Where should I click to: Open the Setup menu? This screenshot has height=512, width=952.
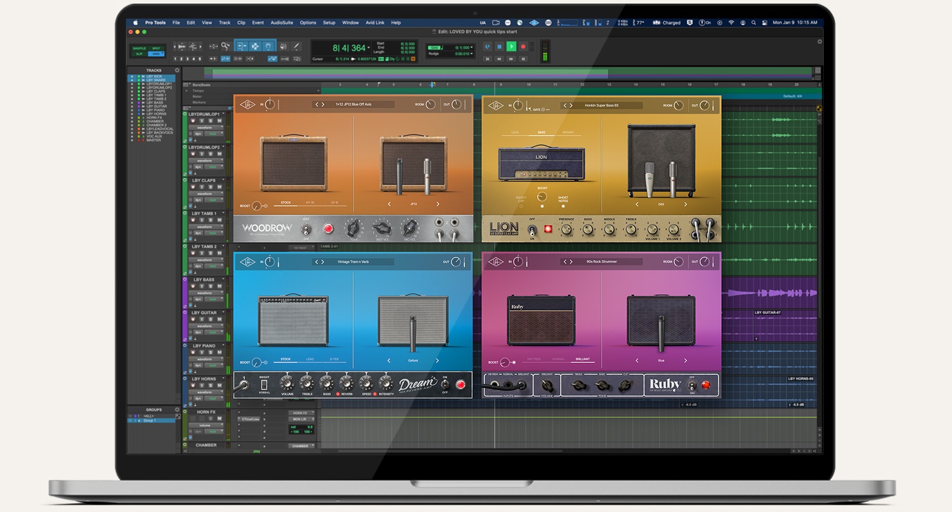click(329, 23)
